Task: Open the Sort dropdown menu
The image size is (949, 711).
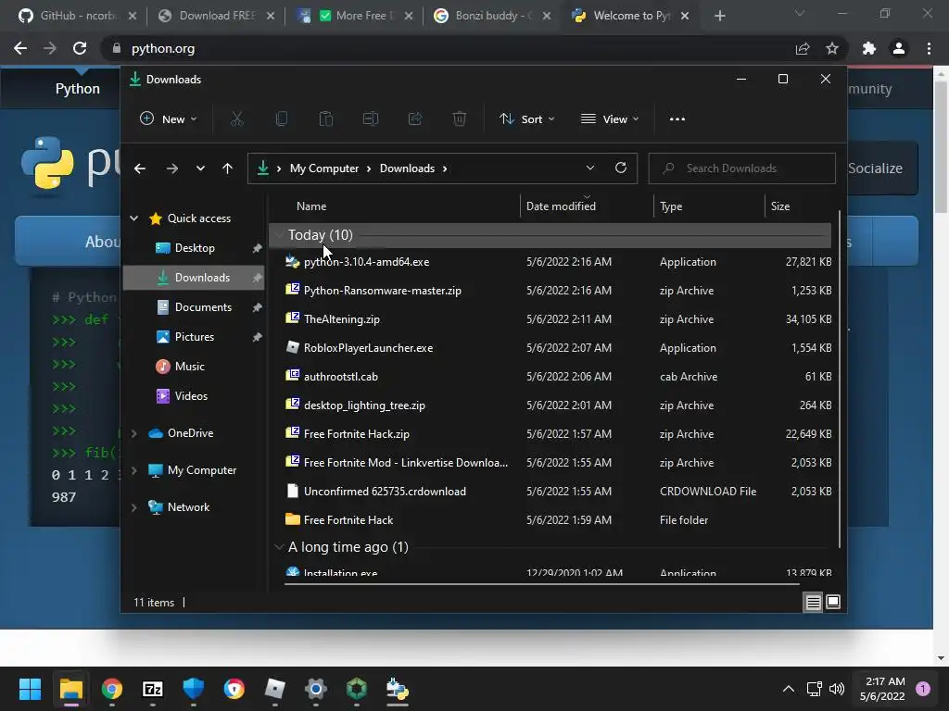Action: [x=526, y=119]
